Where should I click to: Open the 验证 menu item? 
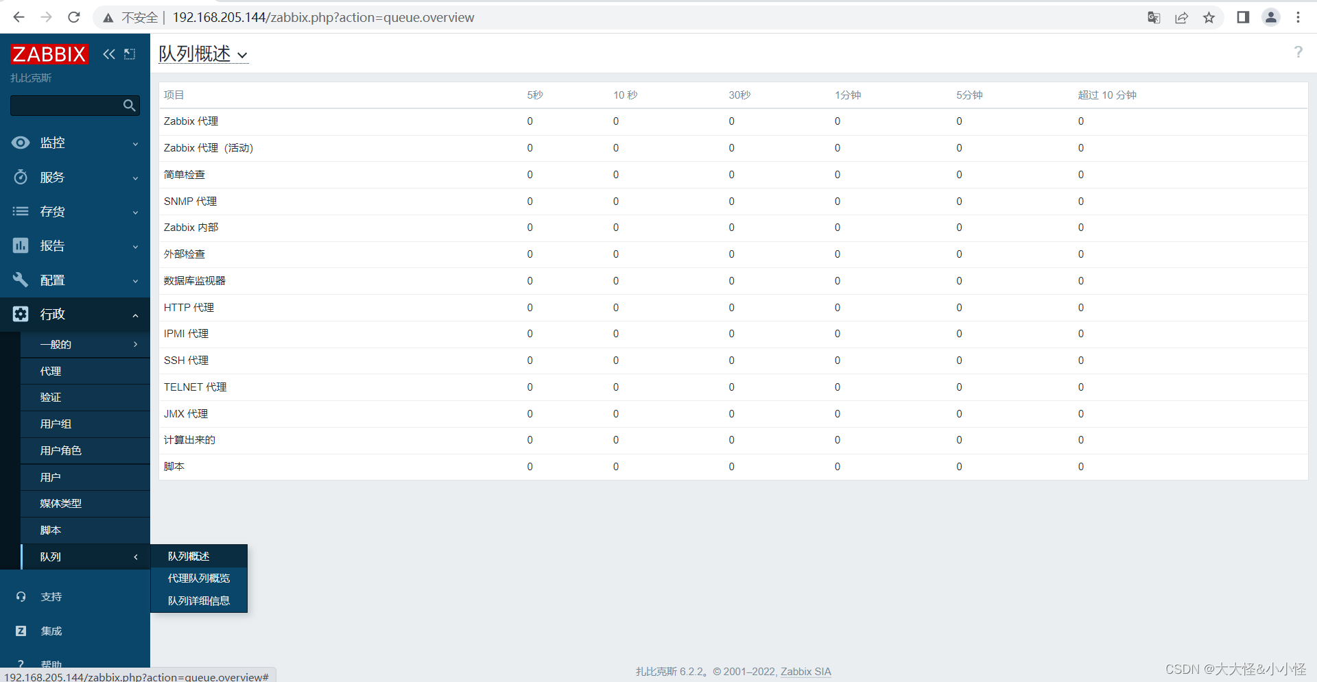[85, 398]
